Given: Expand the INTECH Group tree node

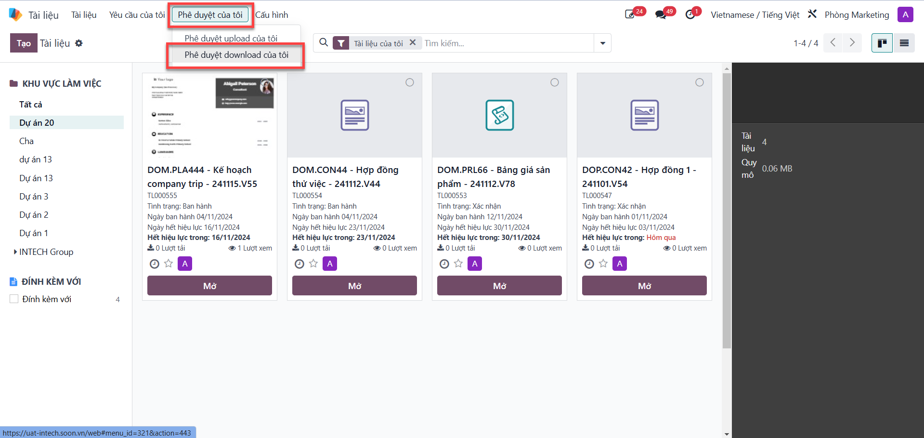Looking at the screenshot, I should point(15,252).
